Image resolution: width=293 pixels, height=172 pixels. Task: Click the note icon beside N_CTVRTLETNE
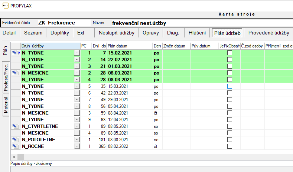(14, 126)
